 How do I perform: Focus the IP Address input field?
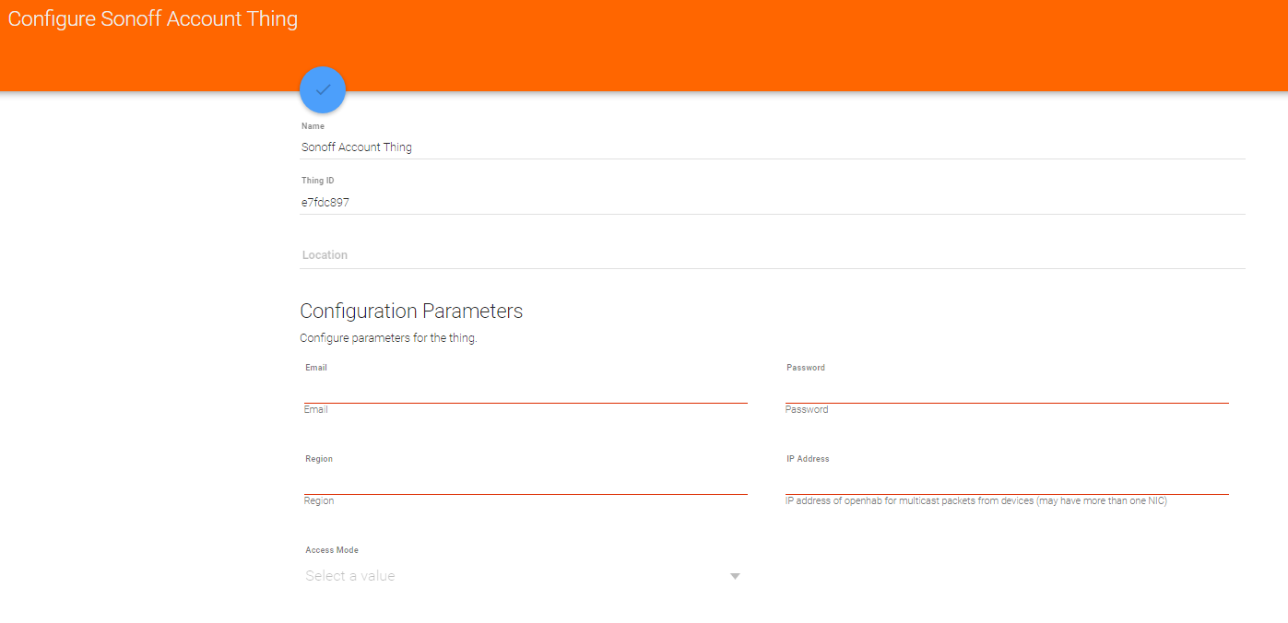[1007, 482]
